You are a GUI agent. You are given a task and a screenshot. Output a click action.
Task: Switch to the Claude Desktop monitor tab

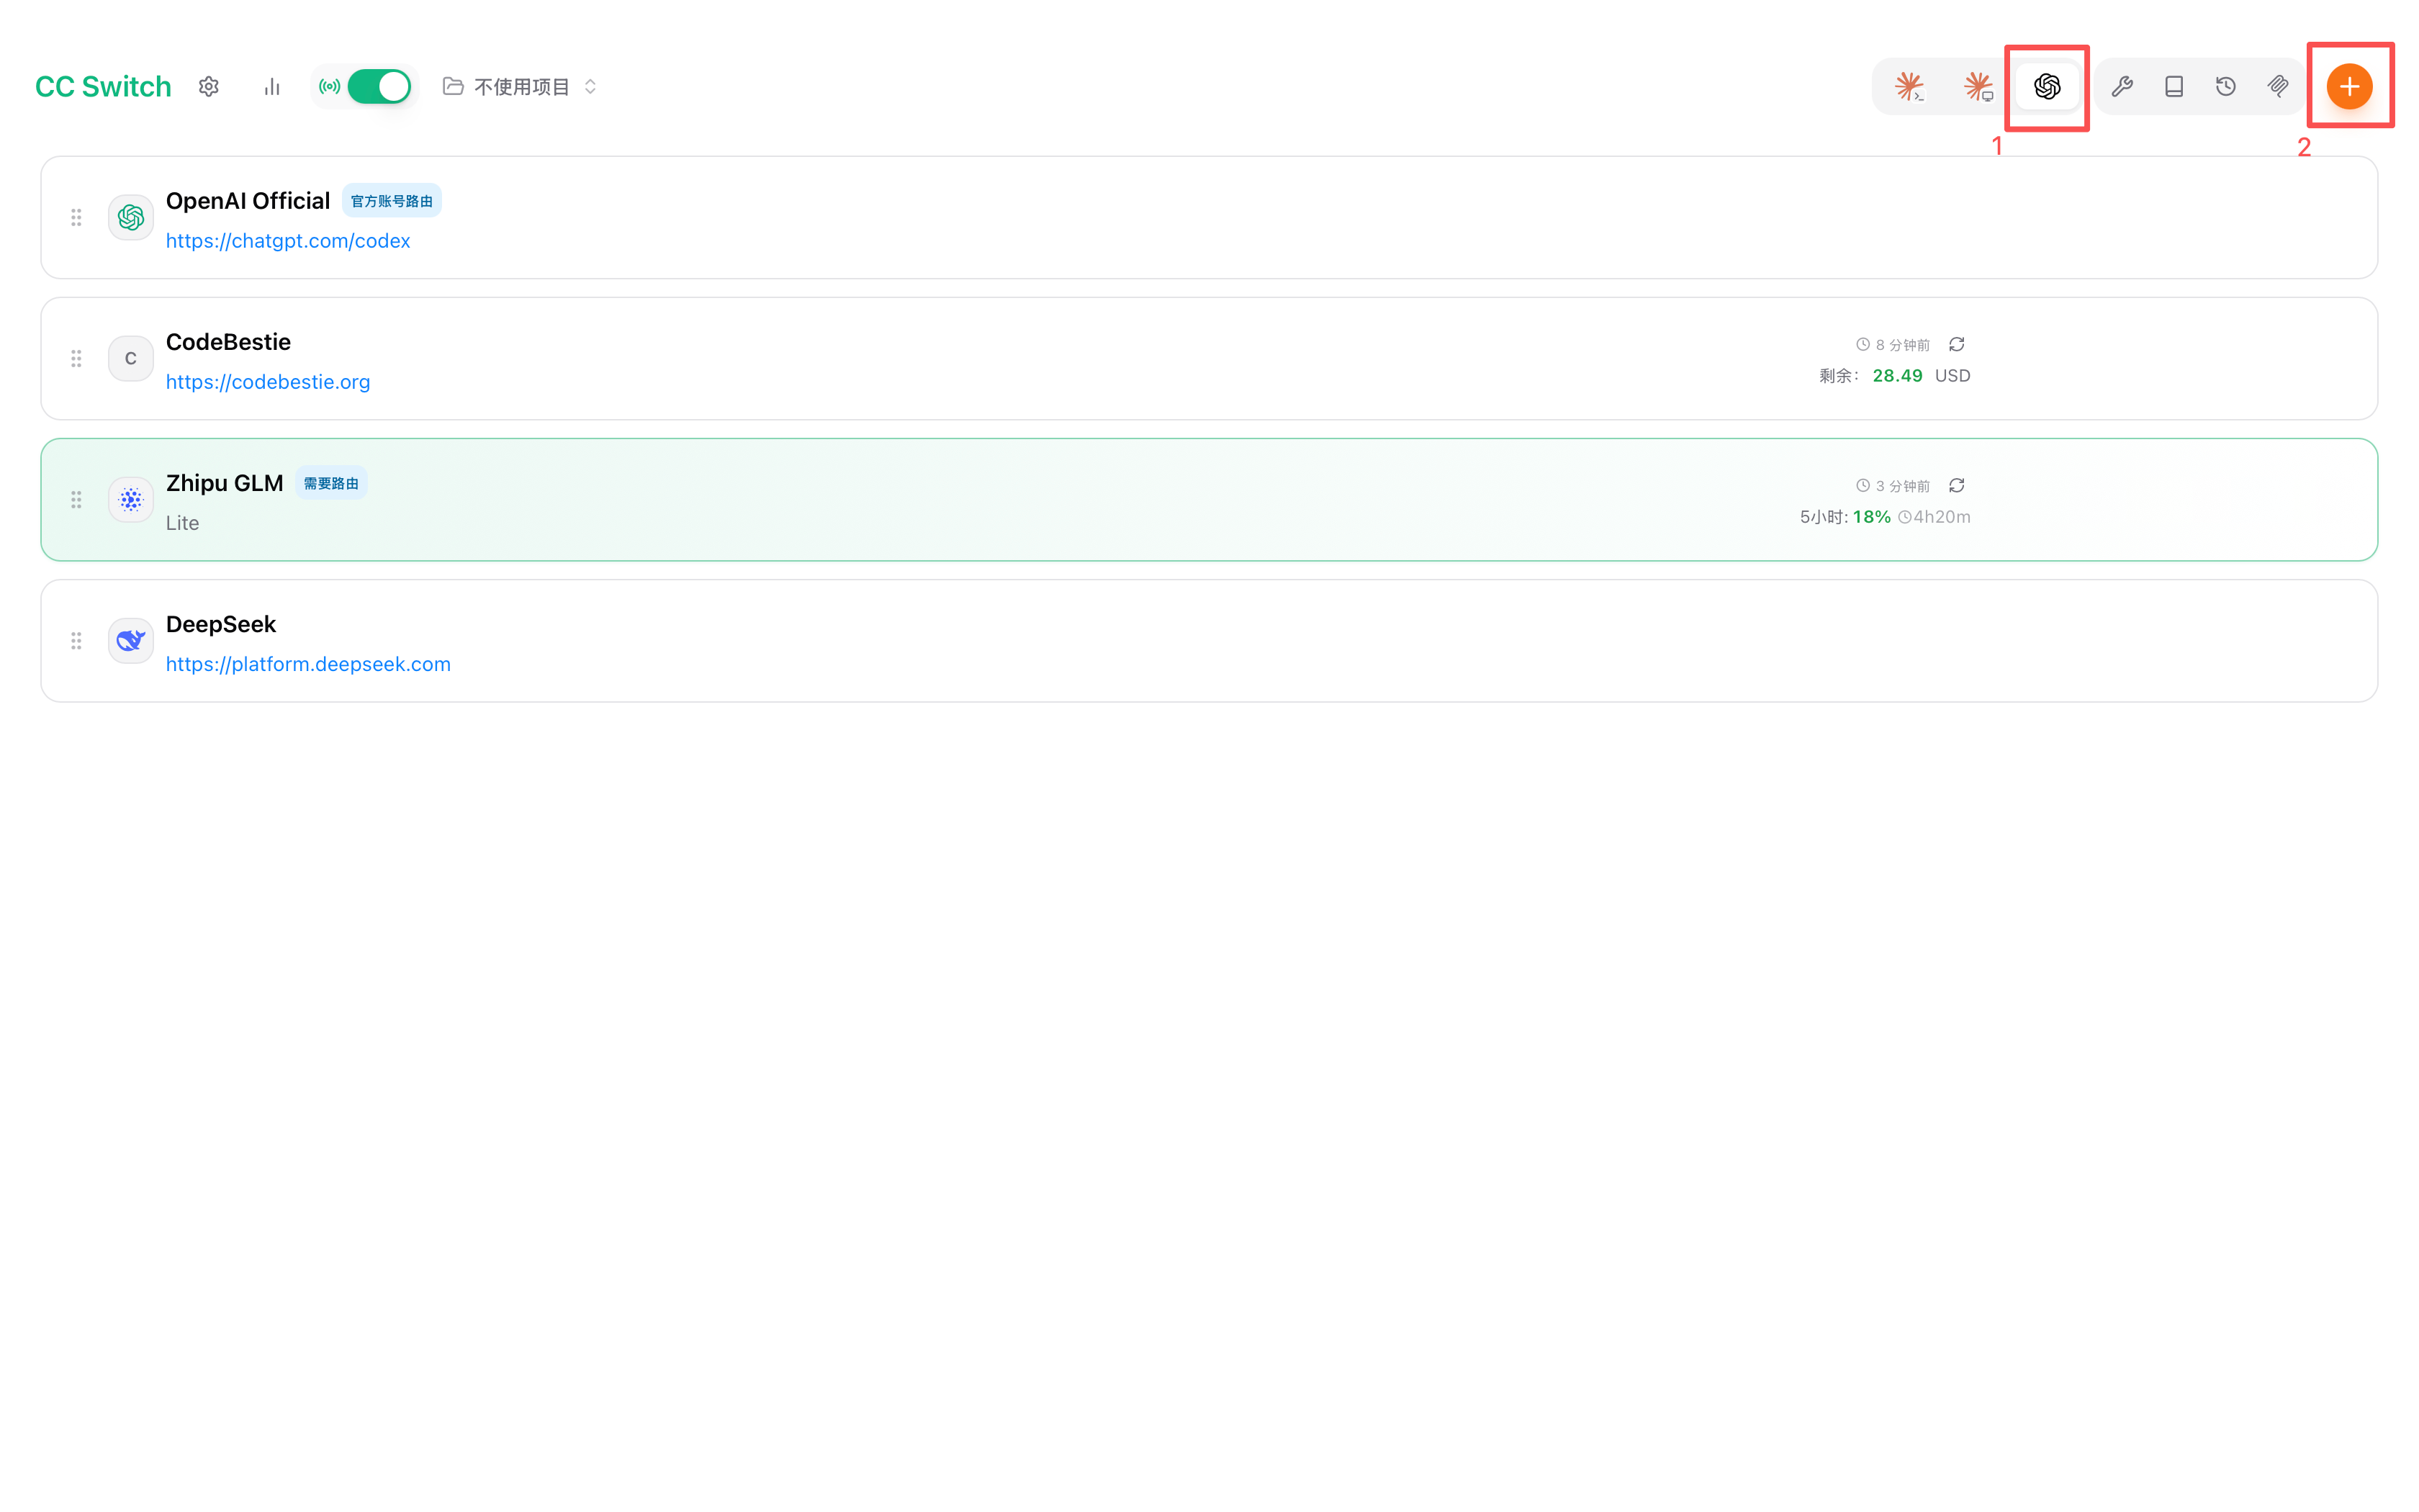[1978, 87]
